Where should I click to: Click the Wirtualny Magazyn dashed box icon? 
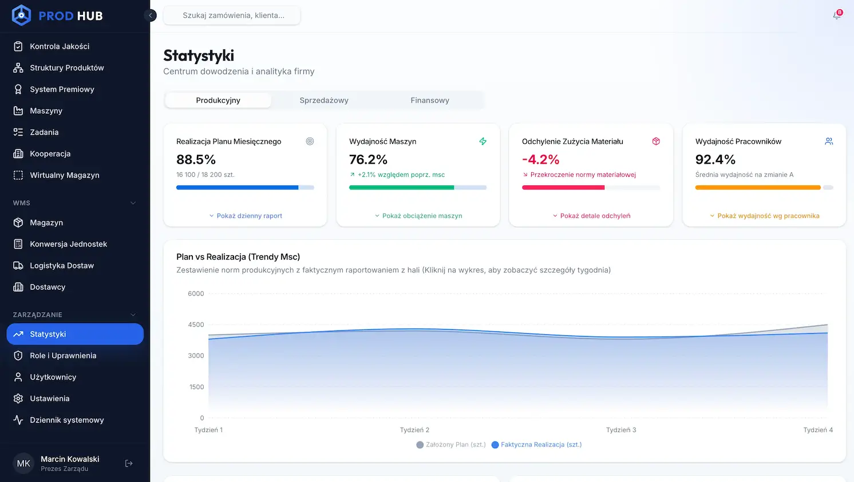coord(18,175)
